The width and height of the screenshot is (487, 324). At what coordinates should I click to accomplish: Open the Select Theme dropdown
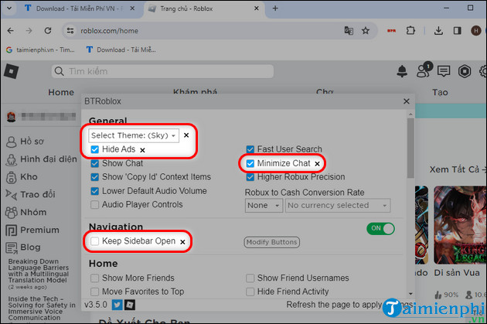[x=134, y=135]
